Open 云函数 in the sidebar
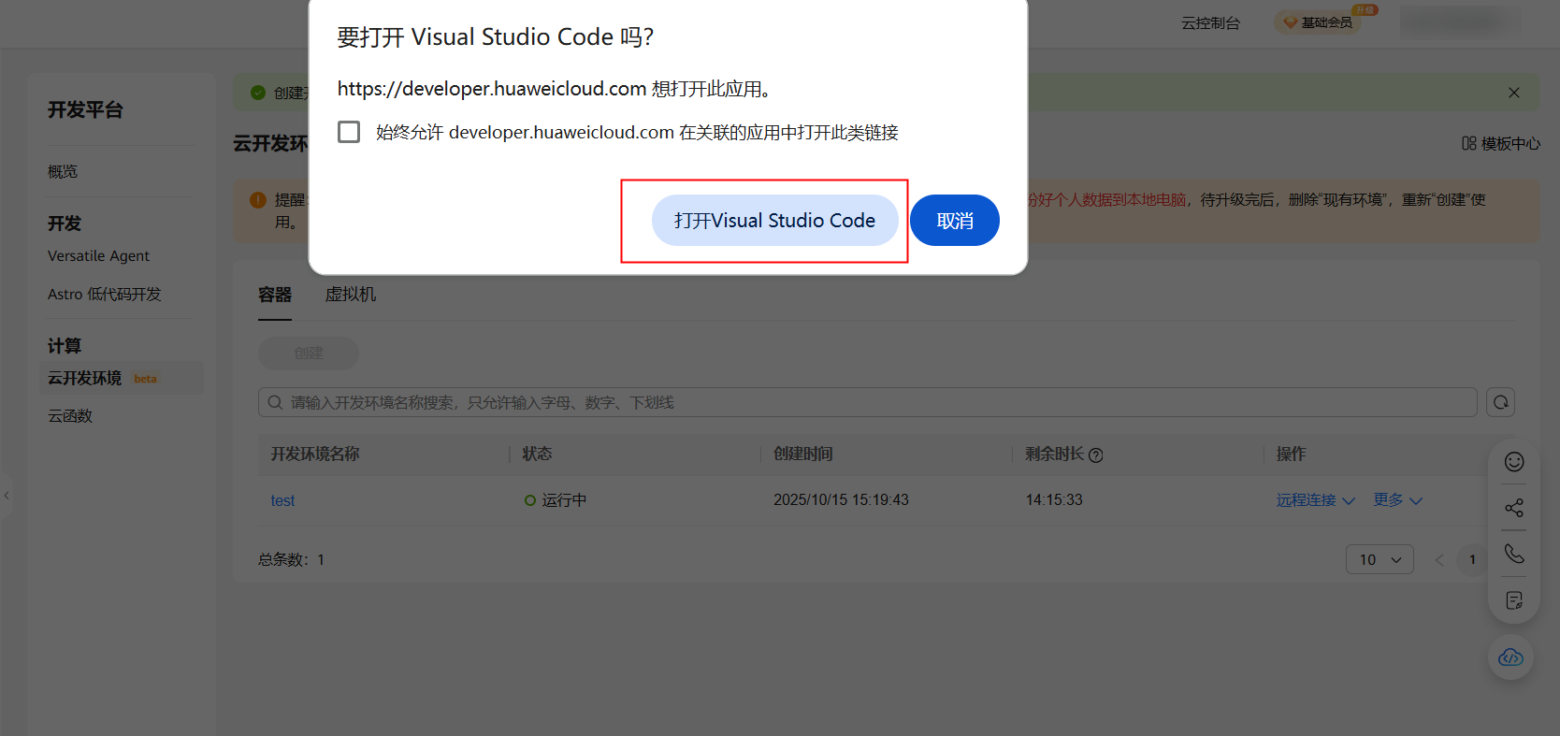Image resolution: width=1560 pixels, height=736 pixels. pyautogui.click(x=70, y=416)
